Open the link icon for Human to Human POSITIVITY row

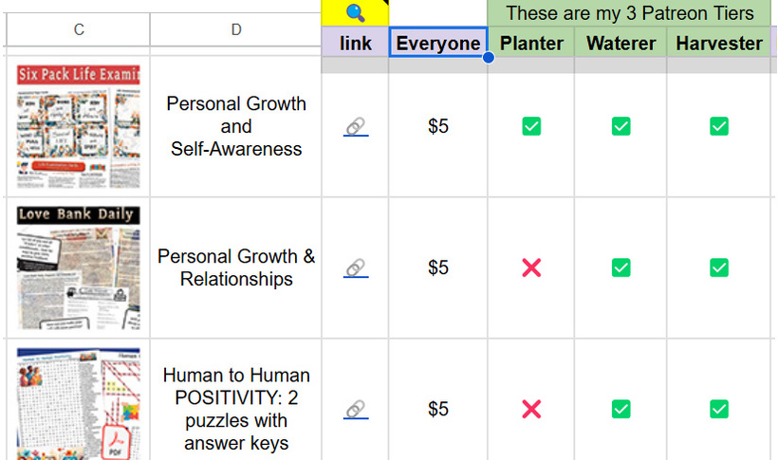[356, 410]
